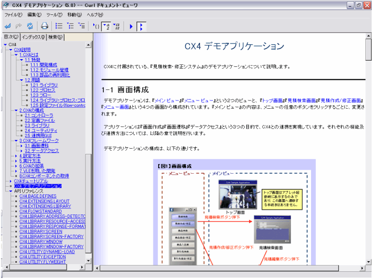Click the expand-one-level tree icon
The width and height of the screenshot is (375, 279).
tap(70, 26)
